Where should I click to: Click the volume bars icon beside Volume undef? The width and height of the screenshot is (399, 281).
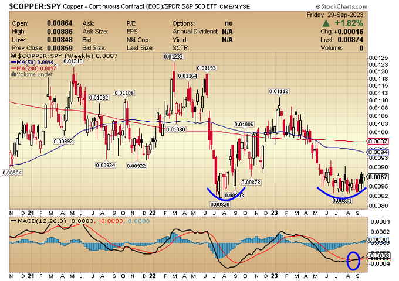pyautogui.click(x=13, y=74)
